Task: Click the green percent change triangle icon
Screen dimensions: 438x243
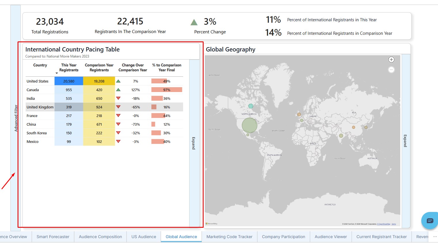Action: (x=194, y=22)
